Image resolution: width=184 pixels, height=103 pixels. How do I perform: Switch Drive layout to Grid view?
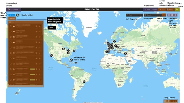pos(172,15)
